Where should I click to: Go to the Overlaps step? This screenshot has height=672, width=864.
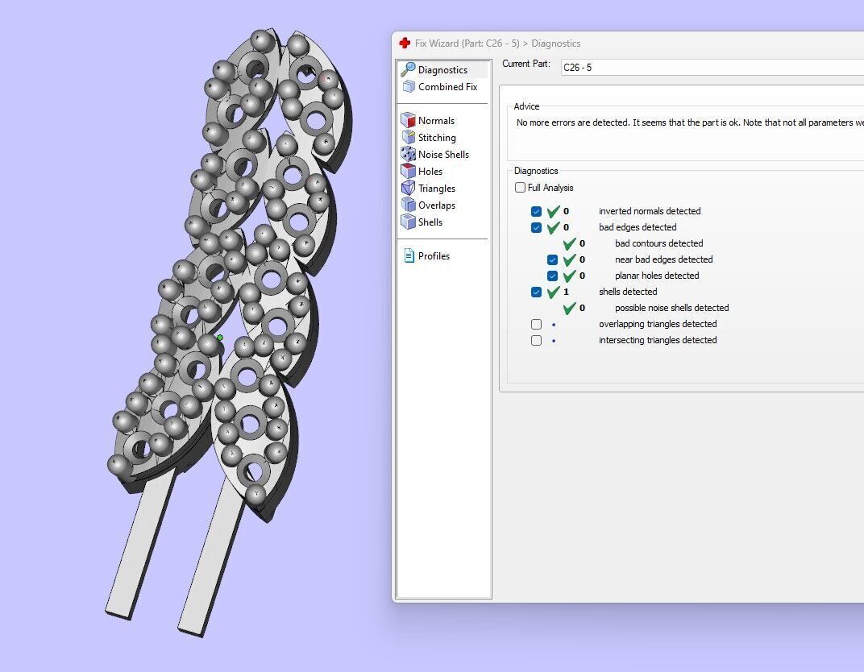[436, 205]
